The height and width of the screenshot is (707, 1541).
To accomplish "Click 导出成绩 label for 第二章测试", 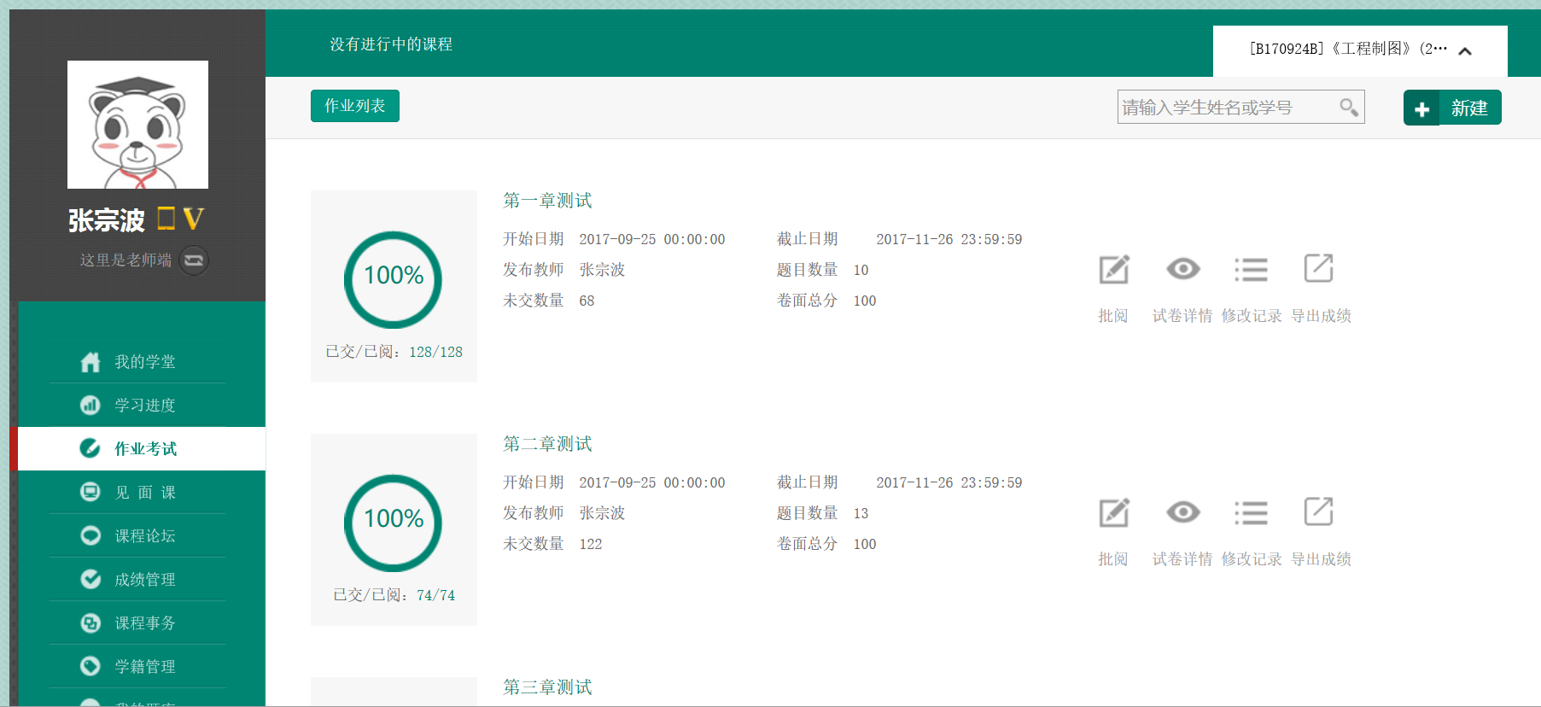I will click(1321, 559).
